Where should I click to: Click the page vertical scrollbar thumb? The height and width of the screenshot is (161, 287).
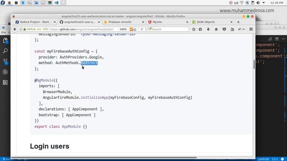tap(254, 64)
